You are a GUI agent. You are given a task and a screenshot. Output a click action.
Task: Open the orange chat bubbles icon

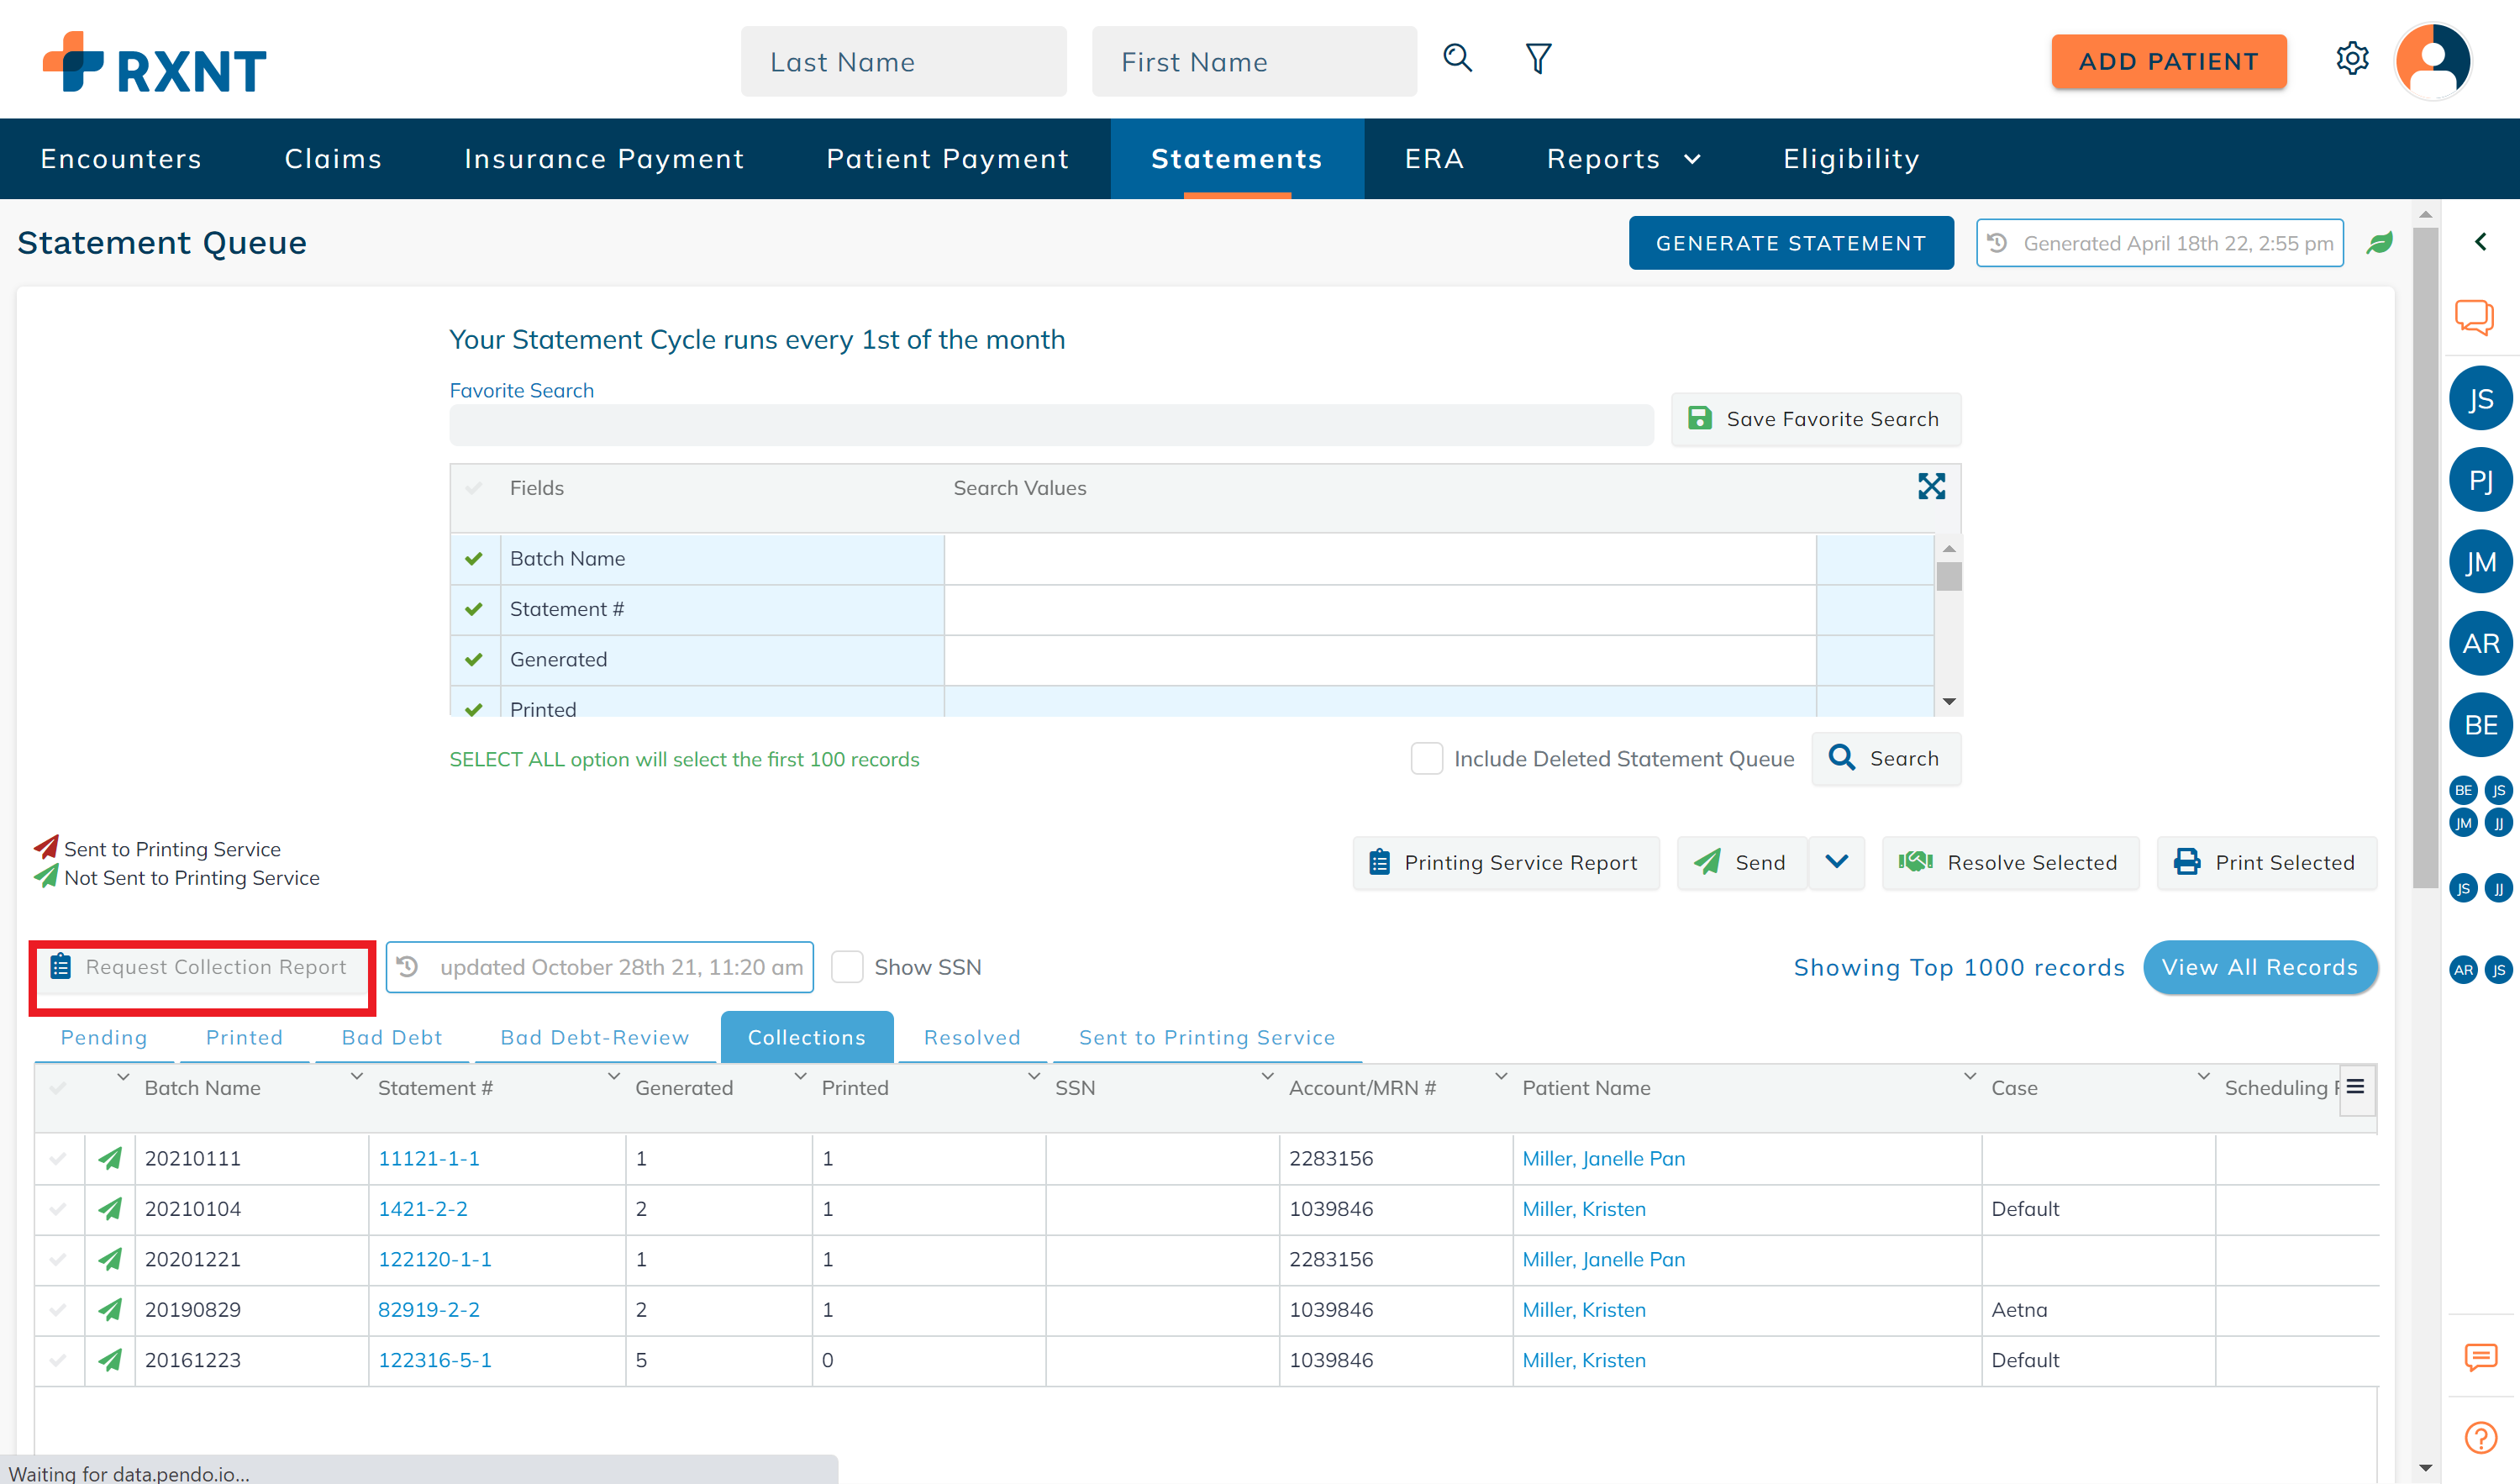click(2474, 317)
